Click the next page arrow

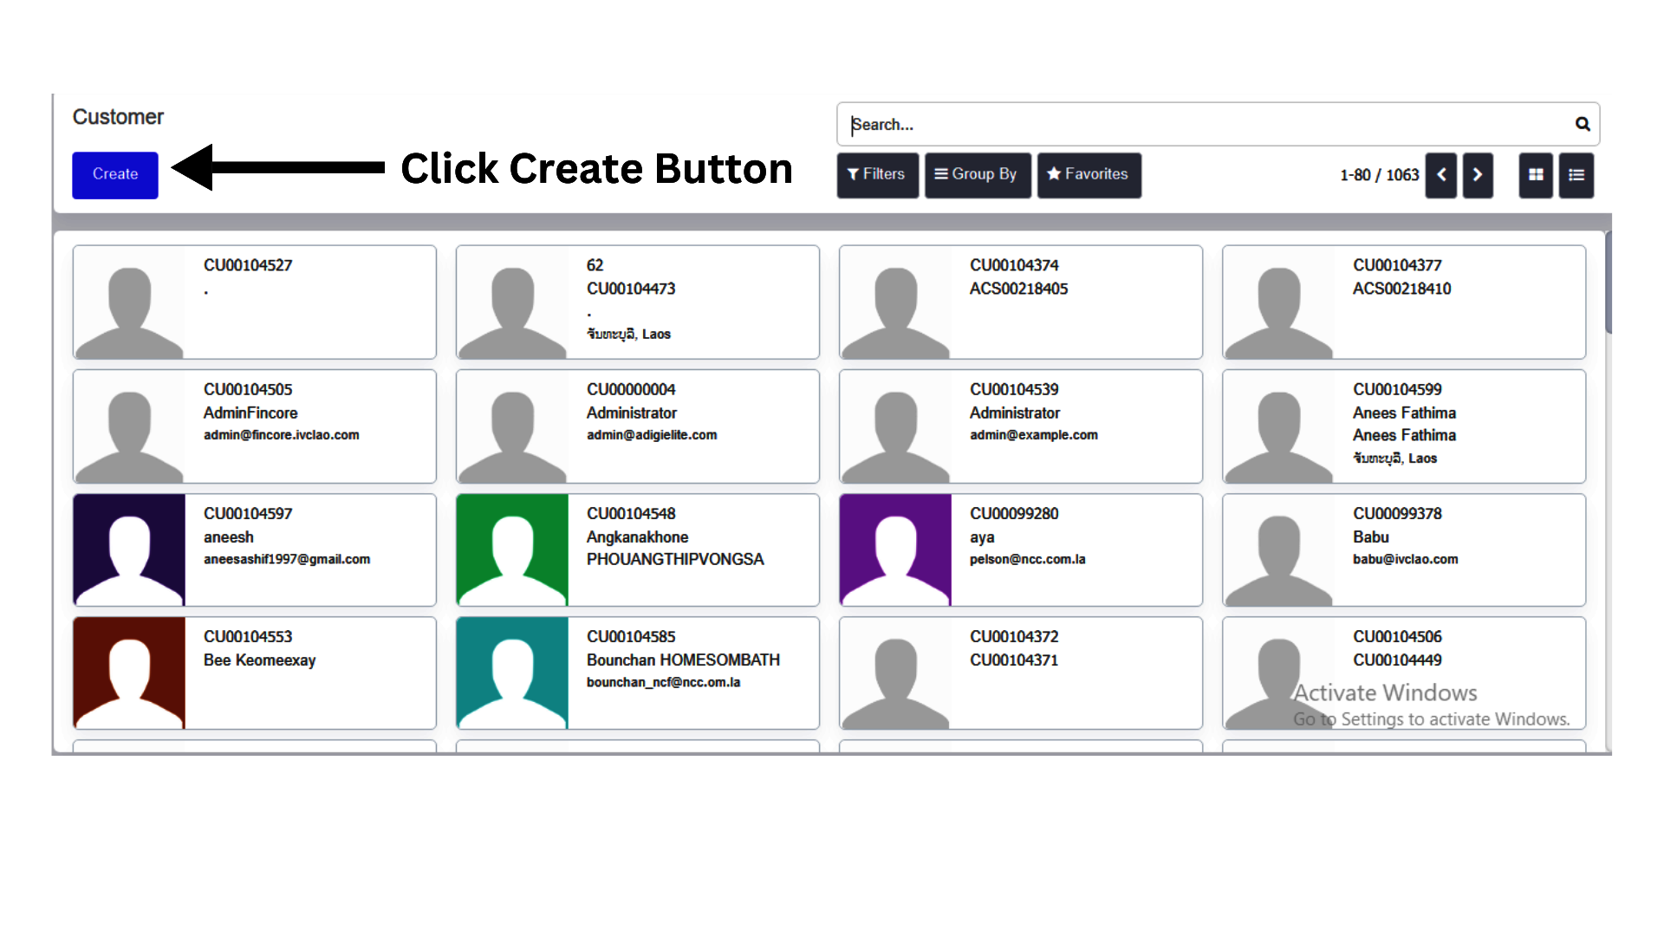click(x=1479, y=175)
